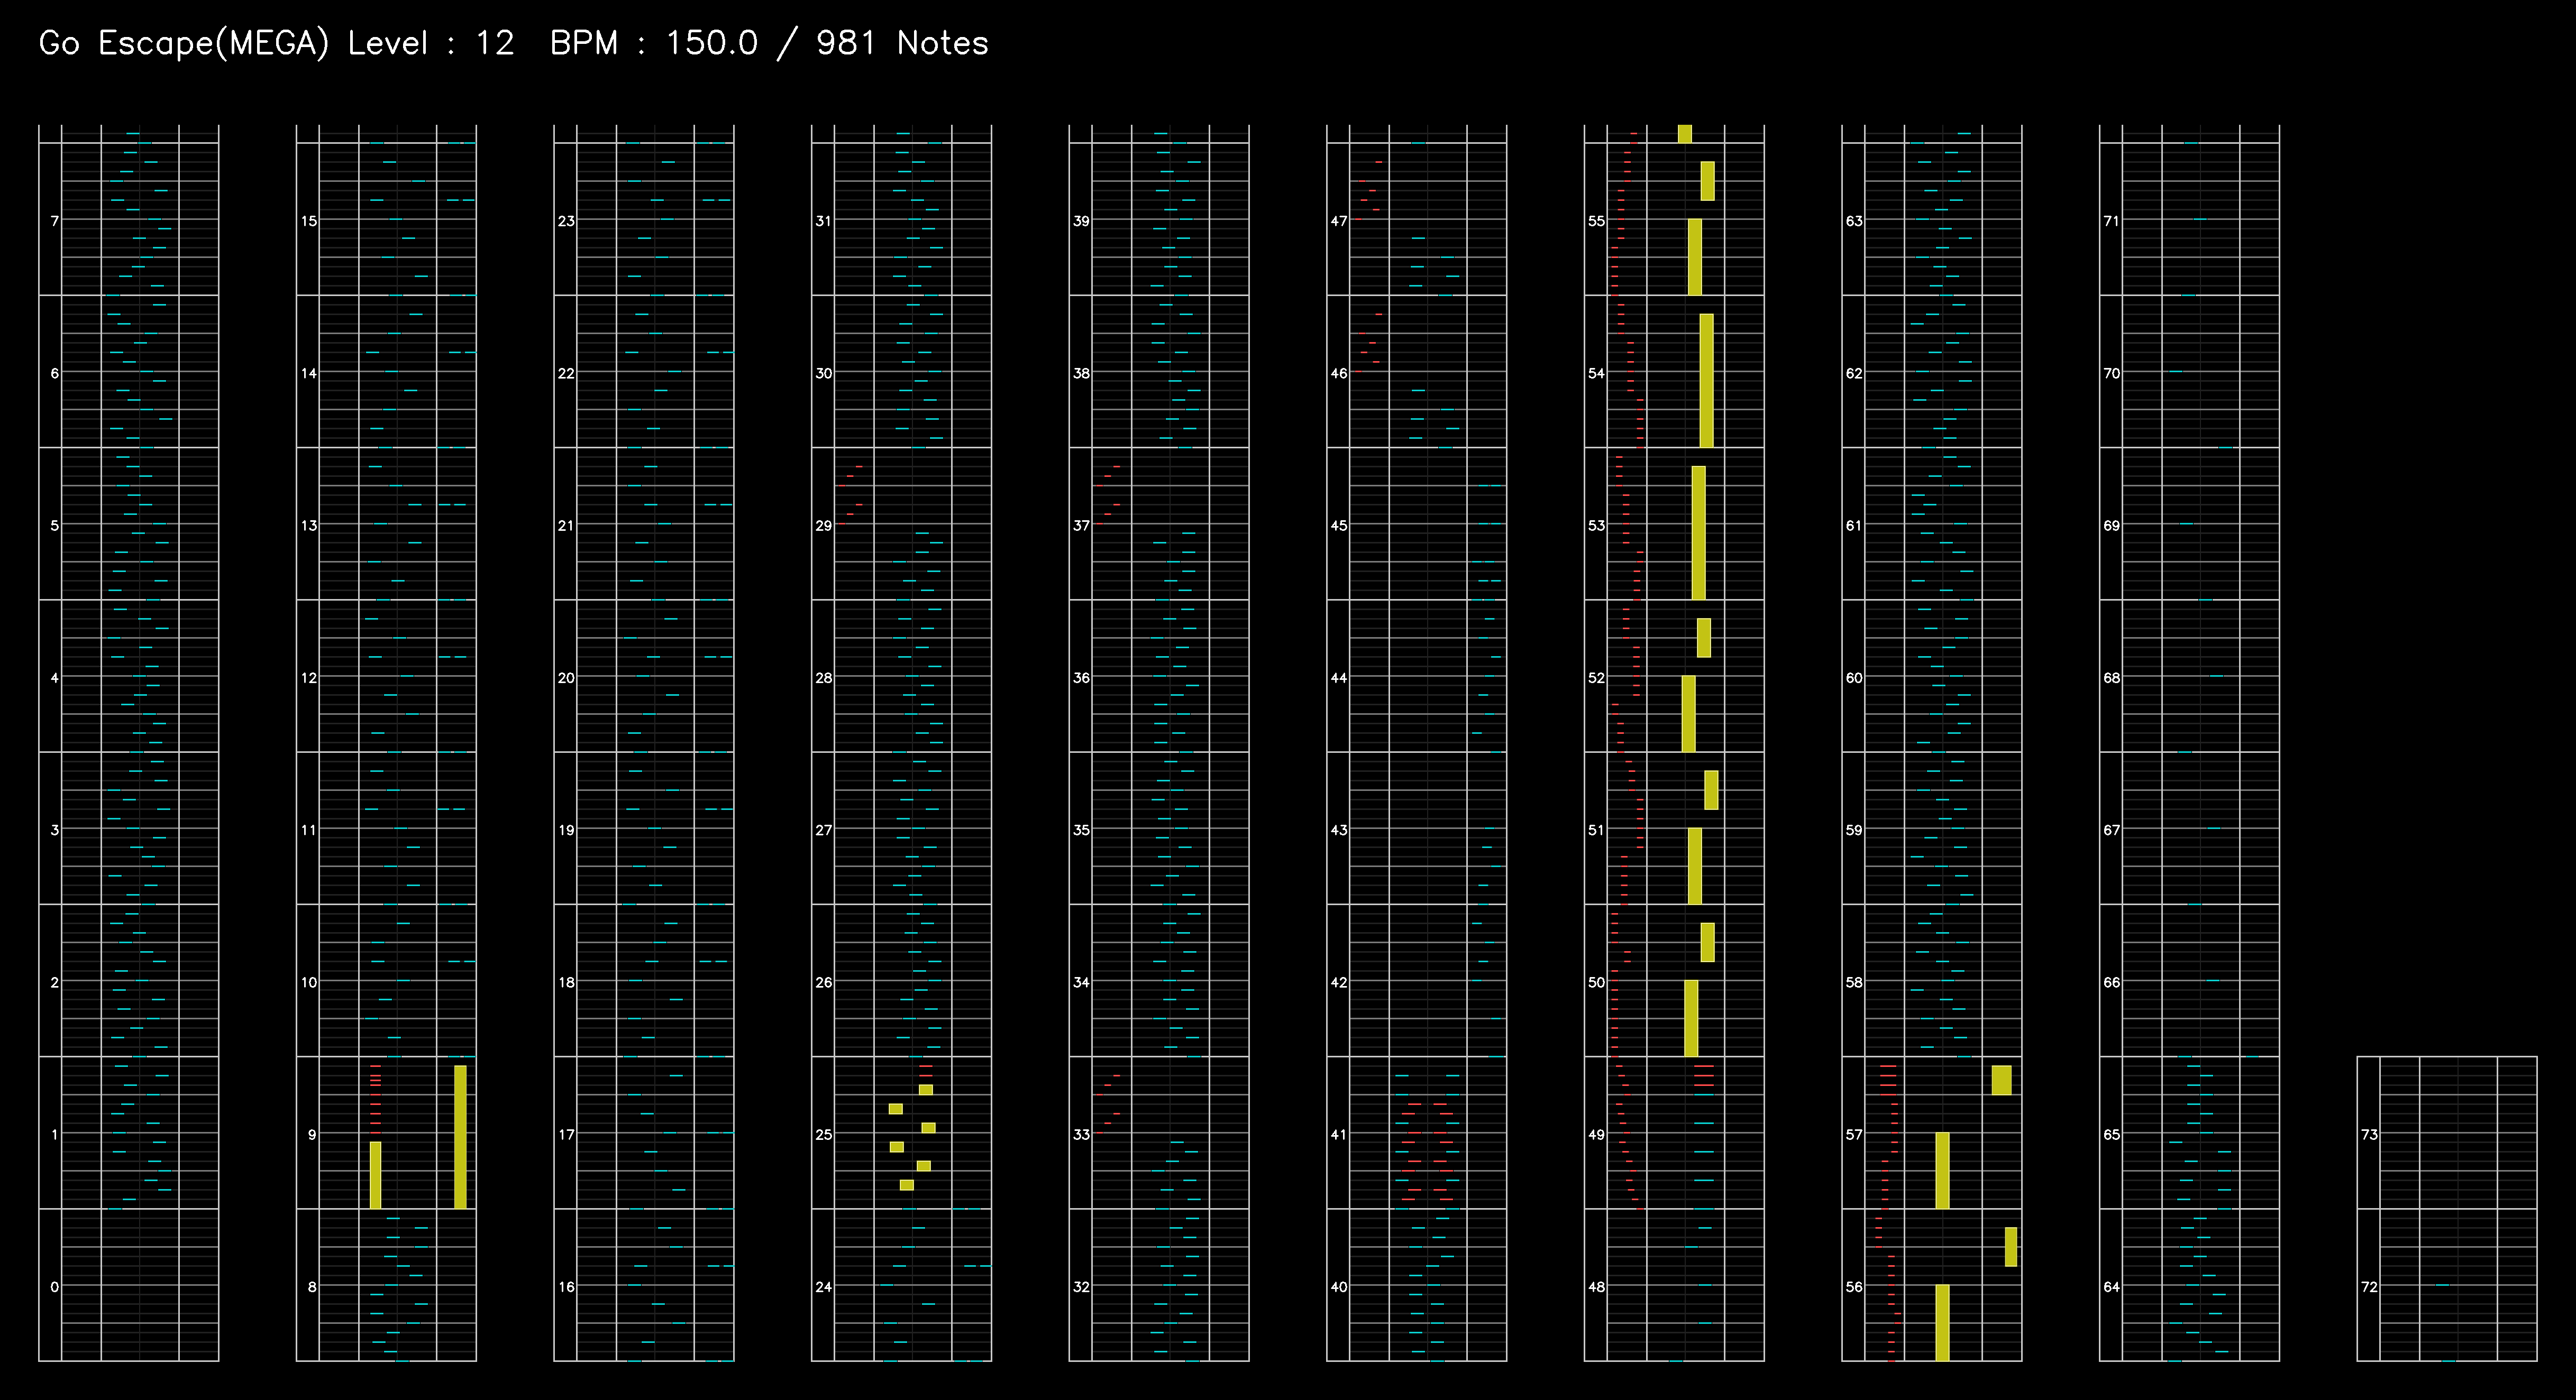The image size is (2576, 1400).
Task: Click measure number 46 label
Action: (x=1339, y=373)
